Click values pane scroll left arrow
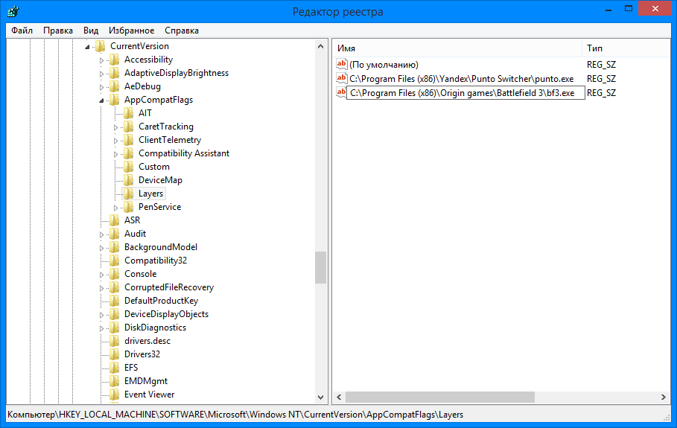This screenshot has height=428, width=677. [x=339, y=397]
